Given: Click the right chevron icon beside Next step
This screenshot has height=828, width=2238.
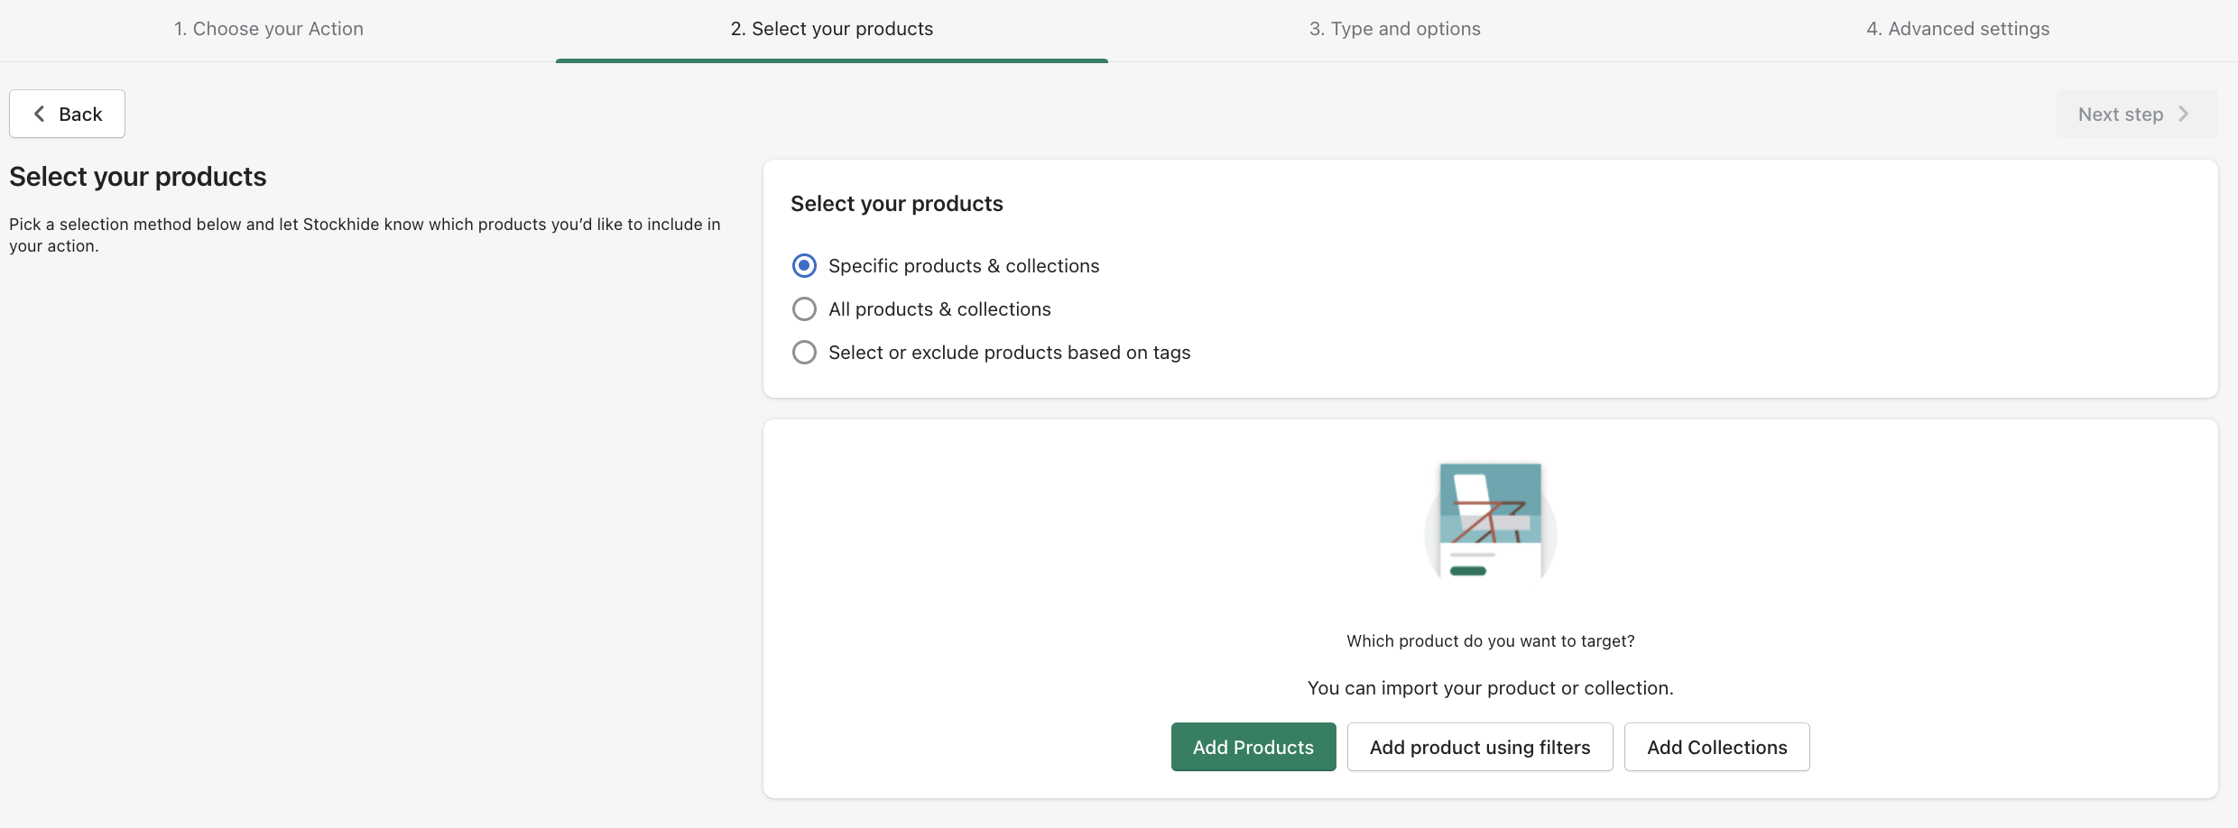Looking at the screenshot, I should click(x=2184, y=114).
